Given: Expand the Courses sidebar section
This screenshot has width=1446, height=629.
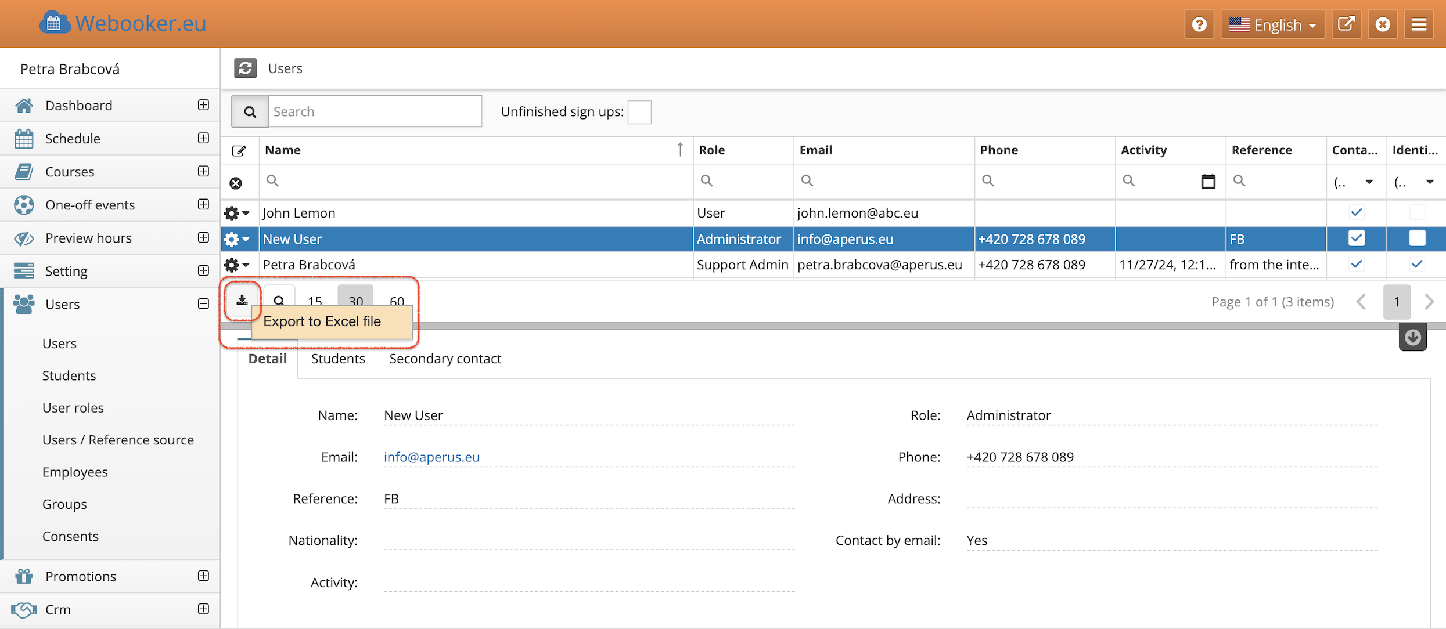Looking at the screenshot, I should (203, 171).
